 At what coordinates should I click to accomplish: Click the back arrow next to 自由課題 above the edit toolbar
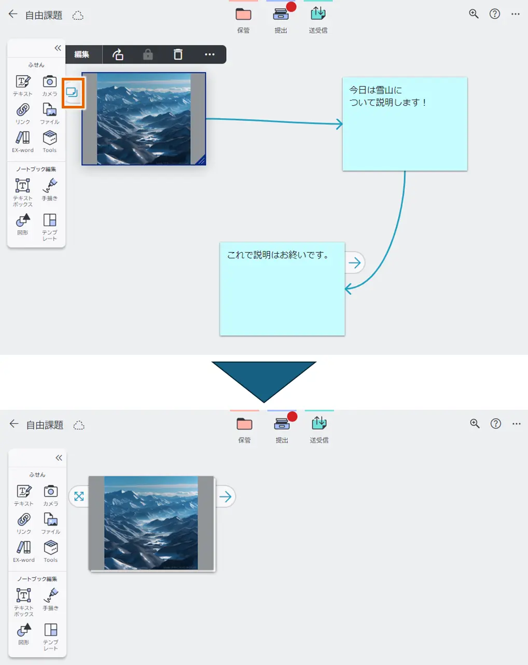click(x=13, y=15)
